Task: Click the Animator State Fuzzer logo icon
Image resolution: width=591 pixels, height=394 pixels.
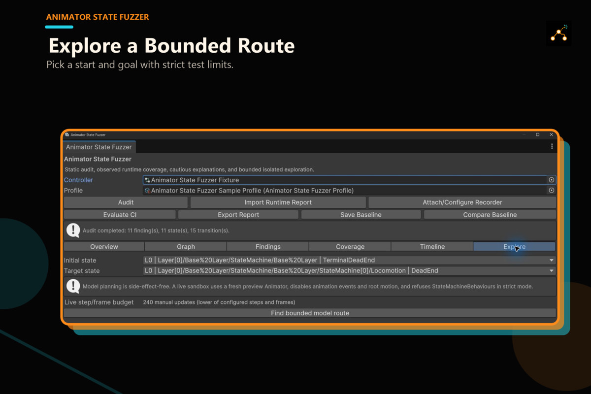Action: click(x=559, y=33)
